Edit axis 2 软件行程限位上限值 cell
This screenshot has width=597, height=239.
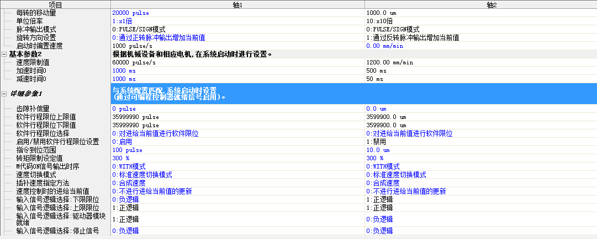480,117
